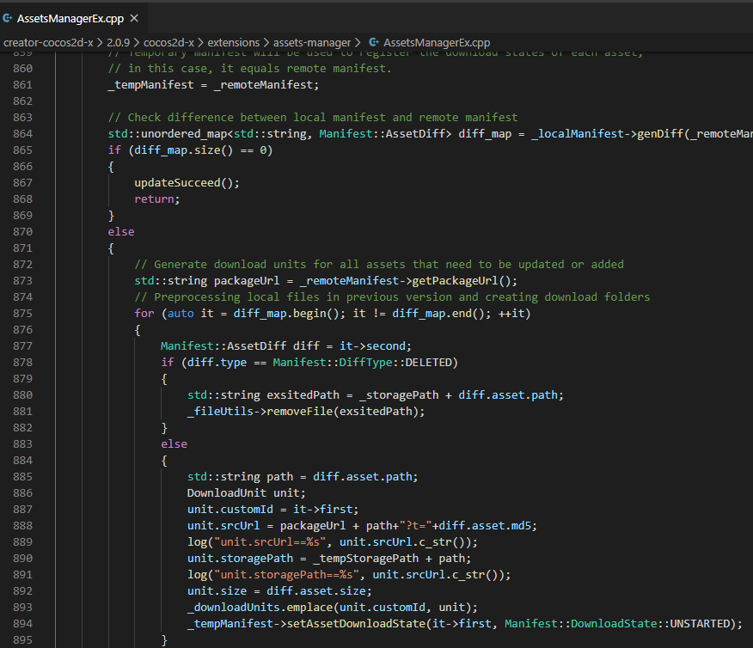Click unordered_map type on line 864

(184, 134)
